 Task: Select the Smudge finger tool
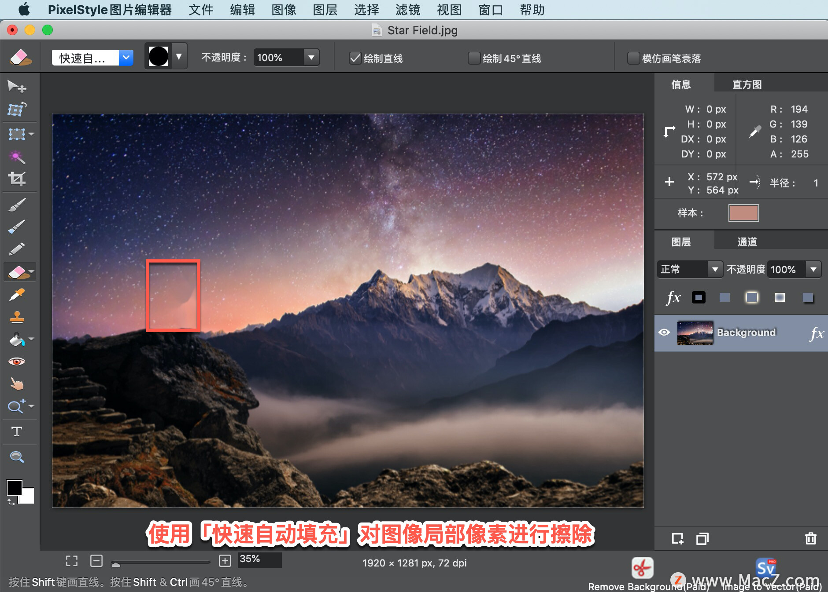(17, 384)
